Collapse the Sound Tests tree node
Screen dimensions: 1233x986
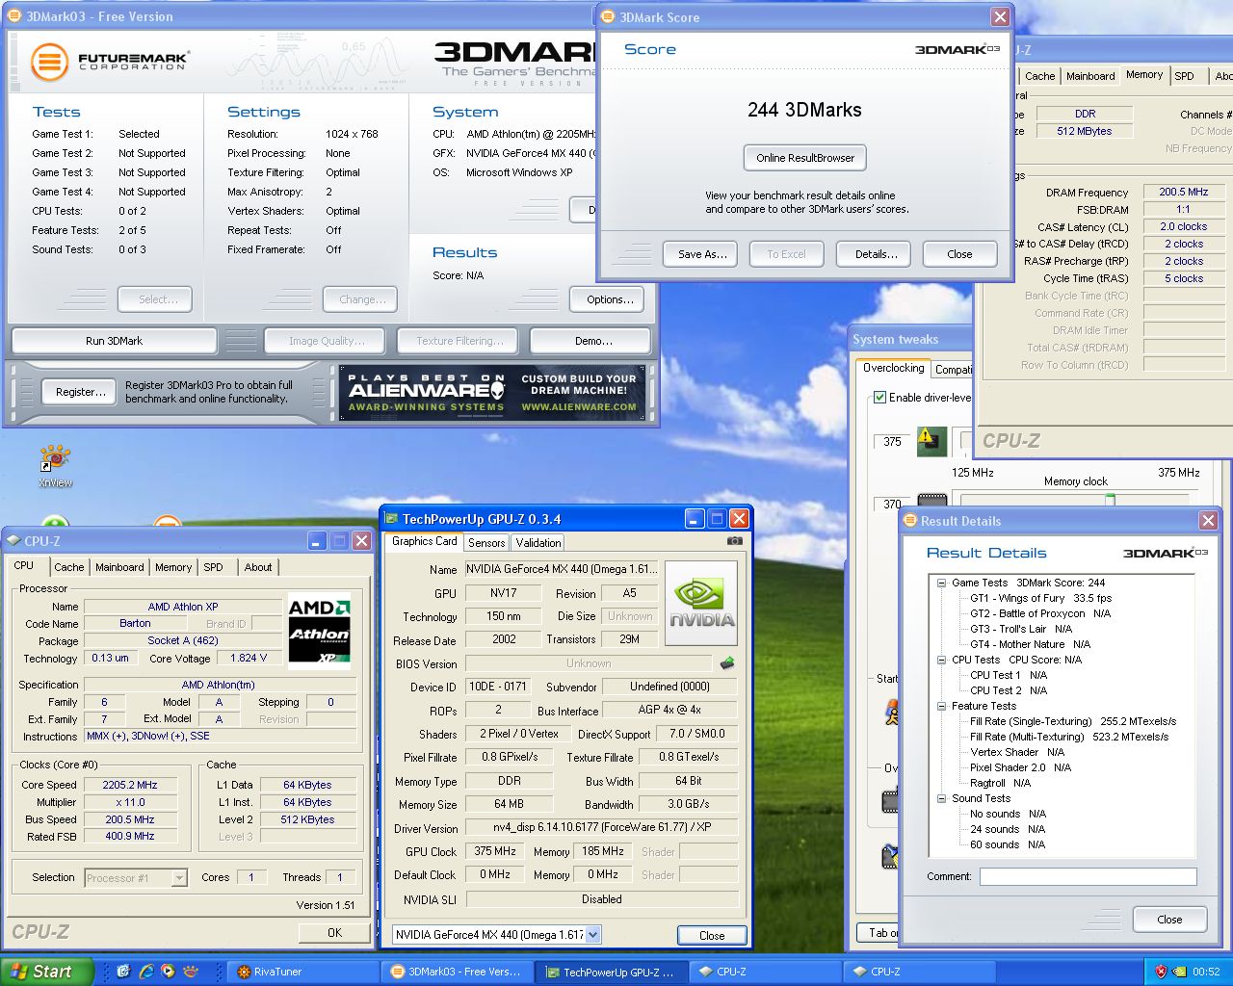coord(941,798)
